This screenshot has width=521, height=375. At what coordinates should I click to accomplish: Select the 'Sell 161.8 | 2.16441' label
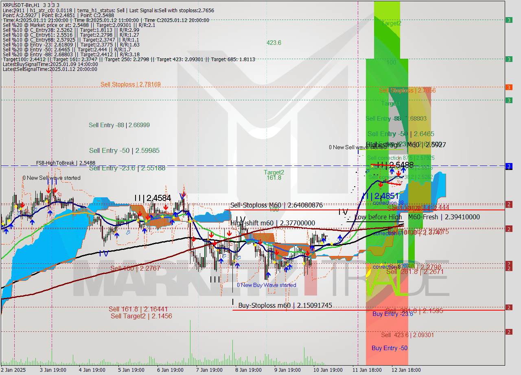pos(138,309)
